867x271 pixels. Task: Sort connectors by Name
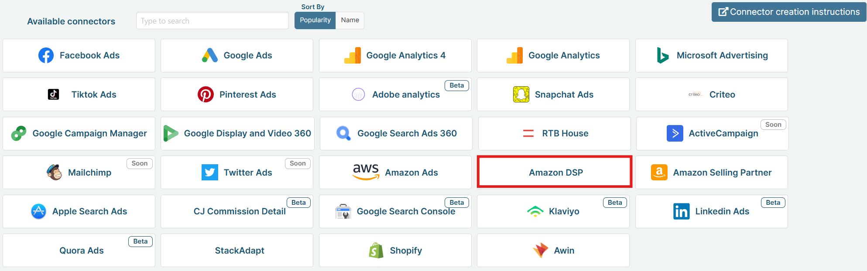click(x=350, y=20)
